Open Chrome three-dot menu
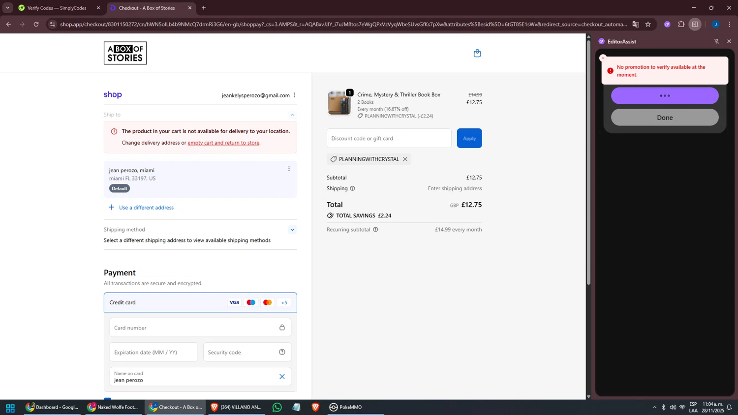The width and height of the screenshot is (738, 415). point(730,24)
